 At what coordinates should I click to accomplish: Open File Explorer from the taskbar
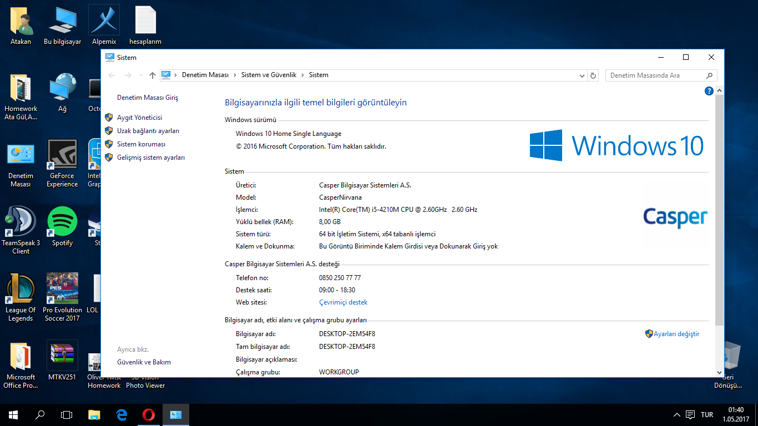pos(95,414)
